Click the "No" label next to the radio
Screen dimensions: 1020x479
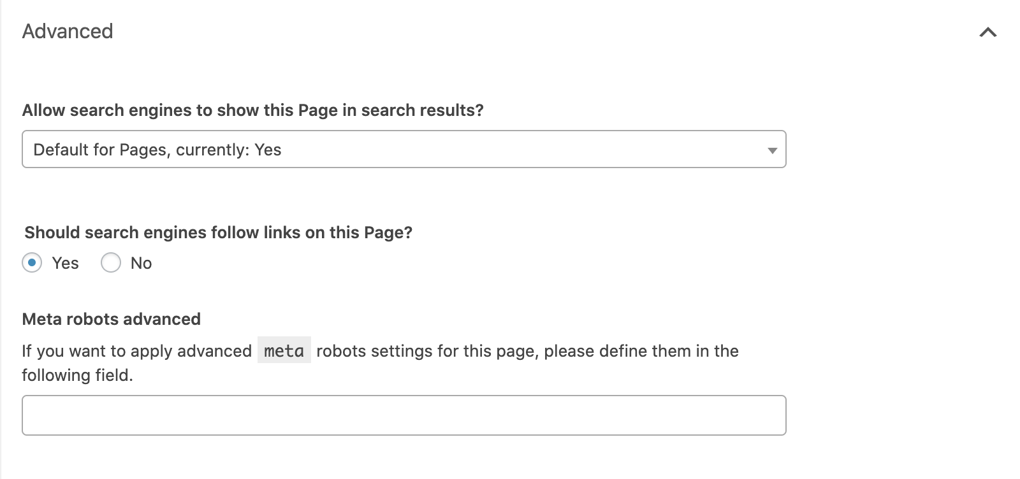pyautogui.click(x=141, y=263)
